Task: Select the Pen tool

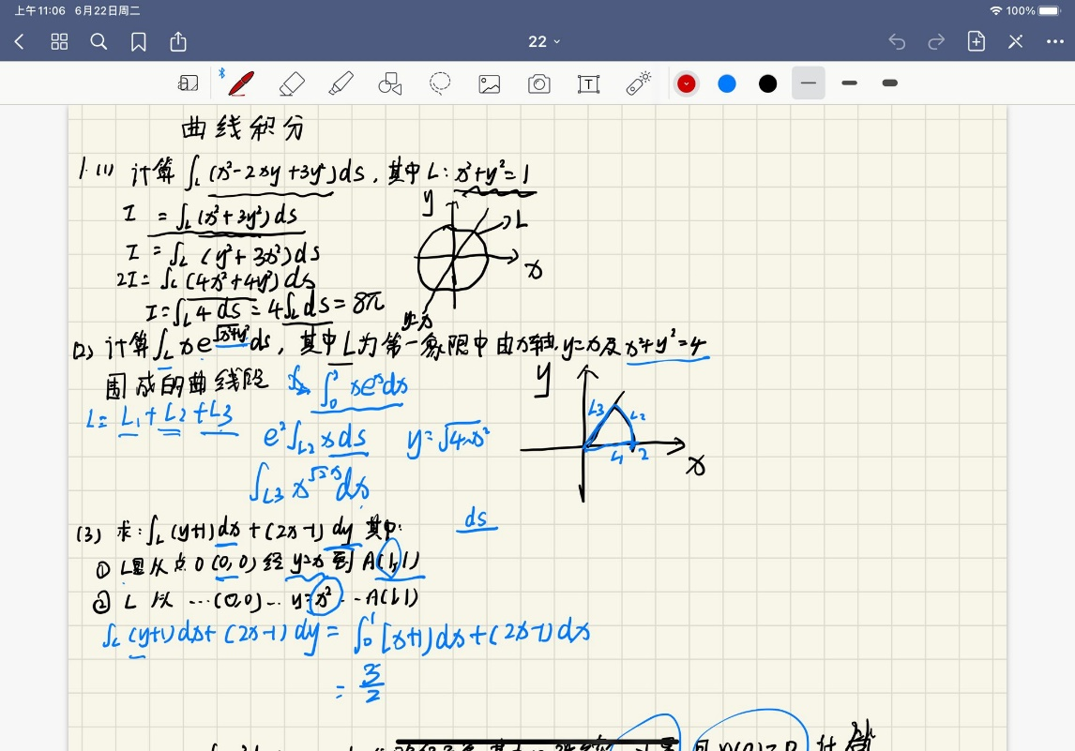Action: (x=240, y=83)
